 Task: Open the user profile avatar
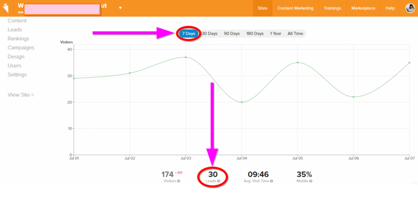coord(410,8)
